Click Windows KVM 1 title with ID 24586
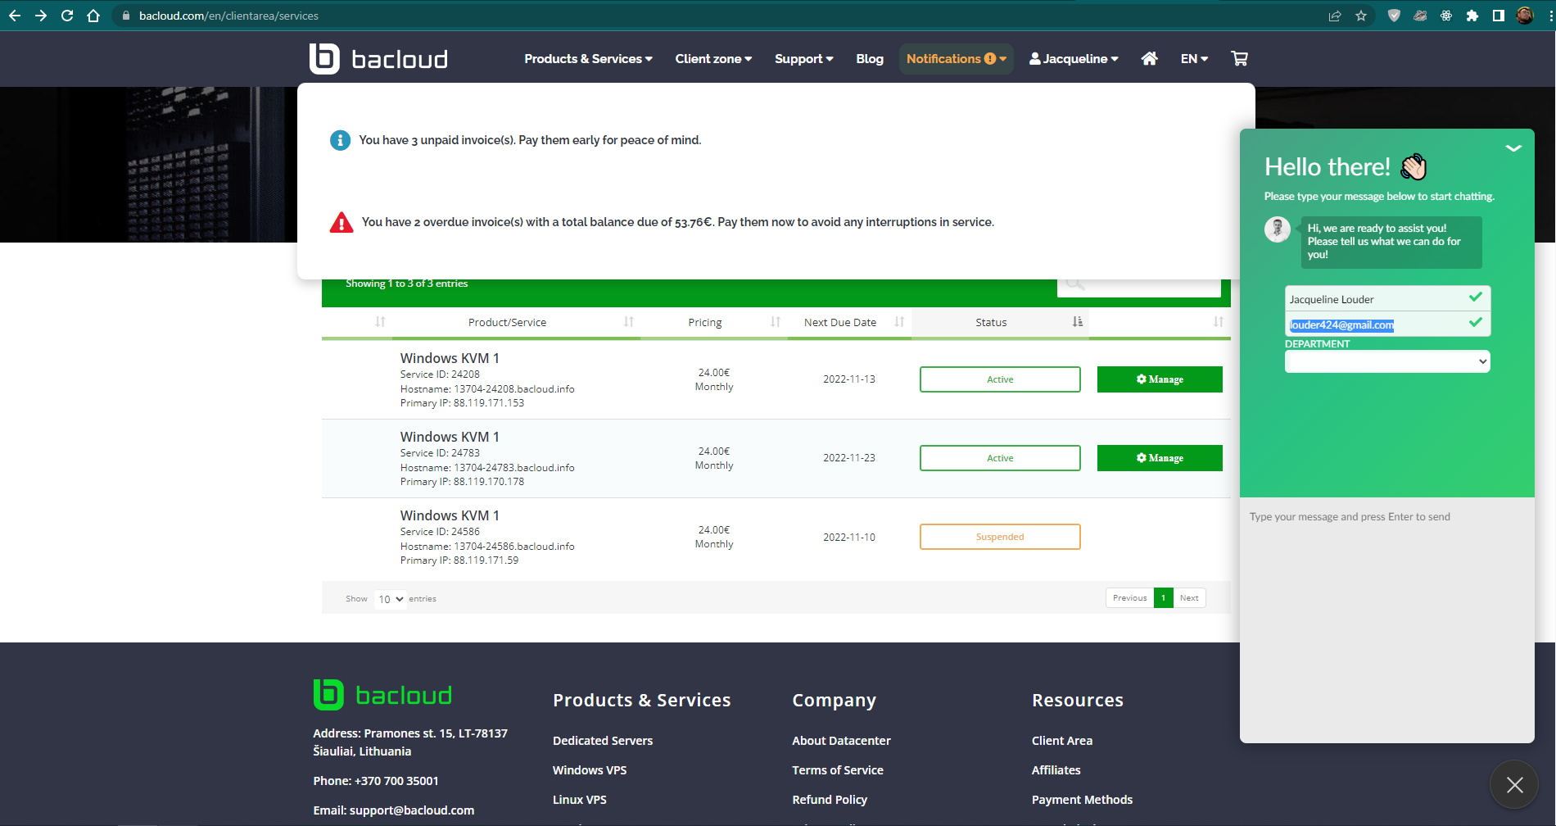Viewport: 1556px width, 826px height. 450,515
